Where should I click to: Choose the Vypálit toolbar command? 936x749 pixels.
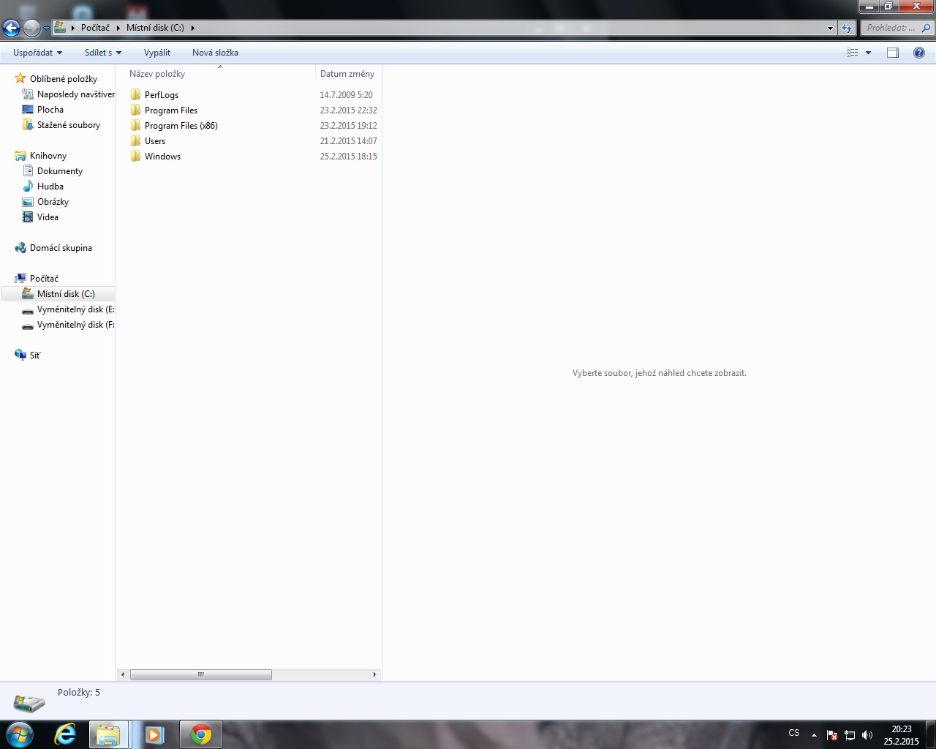[x=157, y=53]
